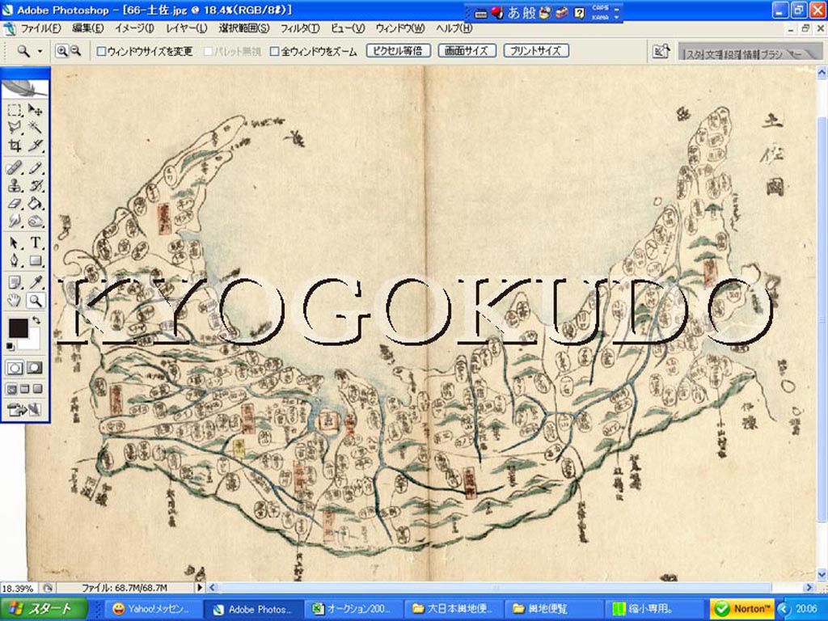Screen dimensions: 828x621
Task: Select Full Screen with Menu Bar mode
Action: [x=25, y=389]
